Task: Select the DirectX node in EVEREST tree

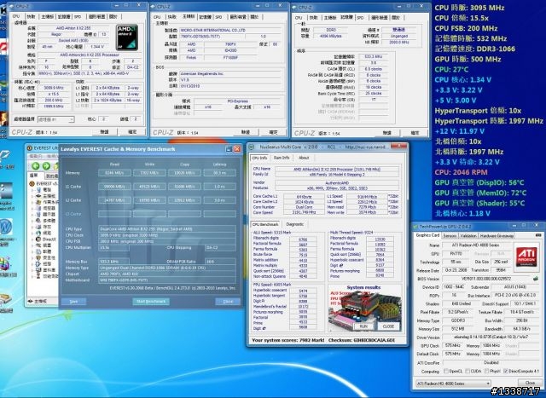Action: 49,239
